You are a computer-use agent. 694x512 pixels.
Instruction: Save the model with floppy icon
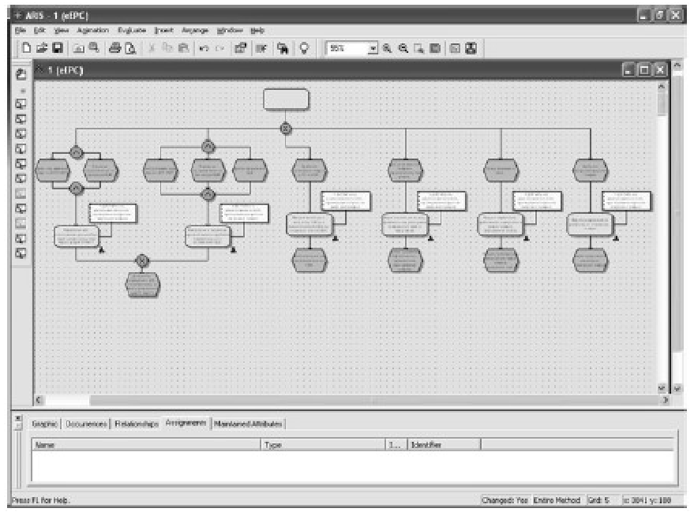coord(58,48)
